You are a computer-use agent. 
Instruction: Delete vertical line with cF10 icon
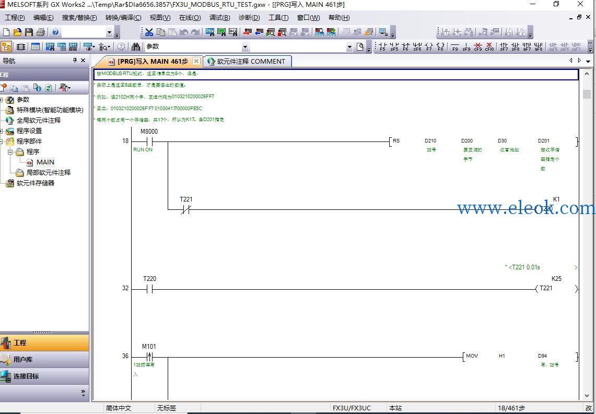[489, 46]
